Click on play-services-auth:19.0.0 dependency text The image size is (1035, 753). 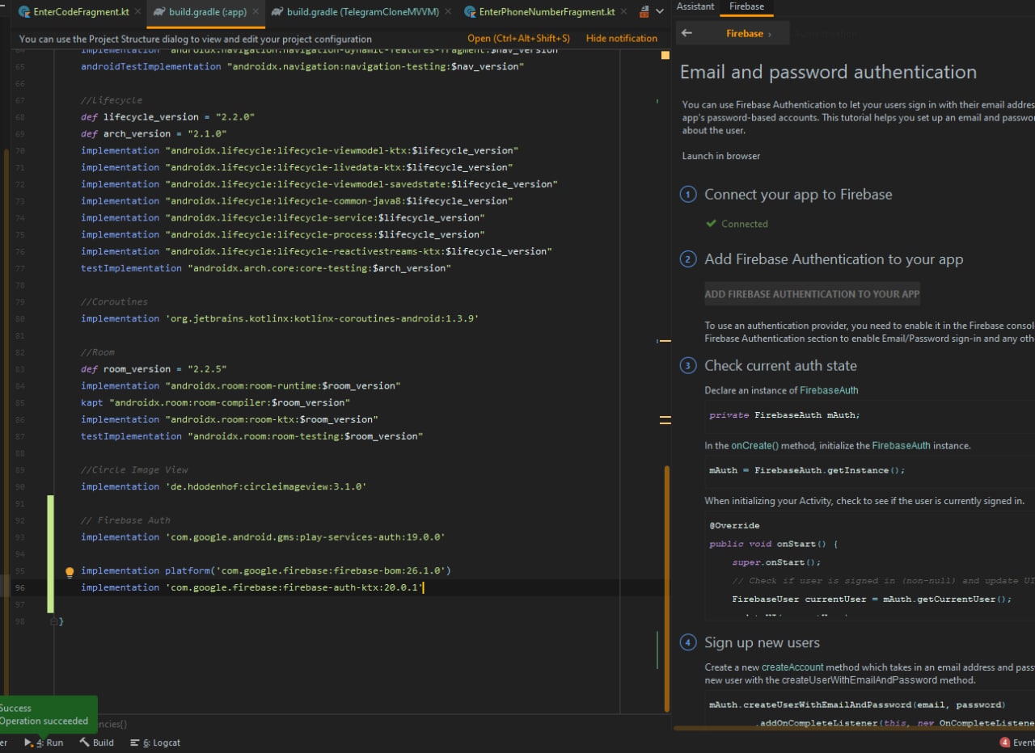click(306, 537)
